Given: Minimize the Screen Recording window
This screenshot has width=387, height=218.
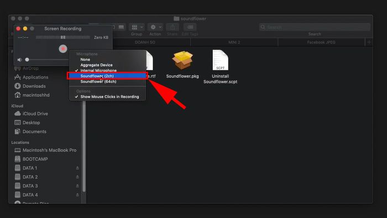Looking at the screenshot, I should coord(25,29).
